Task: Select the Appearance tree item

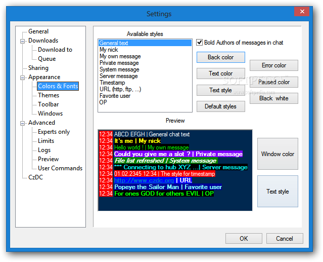Action: point(44,77)
